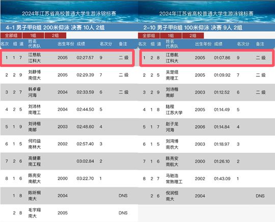Select 全部组 tab in 200米仰泳 panel
The image size is (275, 222).
[x=11, y=36]
